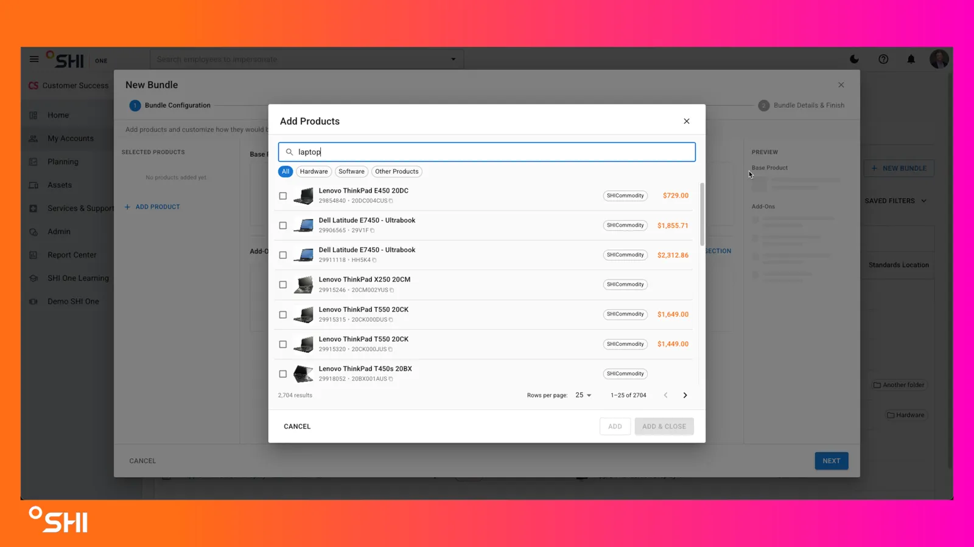Viewport: 974px width, 547px height.
Task: Tick the Lenovo ThinkPad X250 20CM checkbox
Action: (x=283, y=284)
